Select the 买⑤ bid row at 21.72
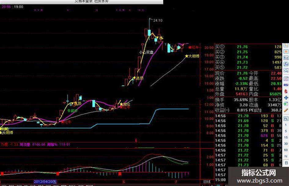This screenshot has width=289, height=186. [x=248, y=67]
